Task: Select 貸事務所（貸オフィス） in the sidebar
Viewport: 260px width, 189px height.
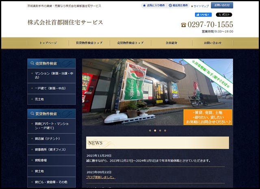Action: pyautogui.click(x=52, y=150)
